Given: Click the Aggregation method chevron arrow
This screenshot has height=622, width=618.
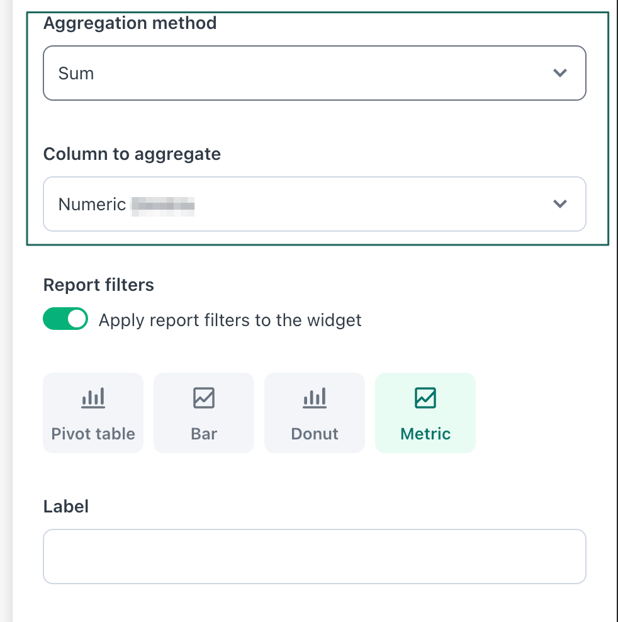Looking at the screenshot, I should 559,73.
